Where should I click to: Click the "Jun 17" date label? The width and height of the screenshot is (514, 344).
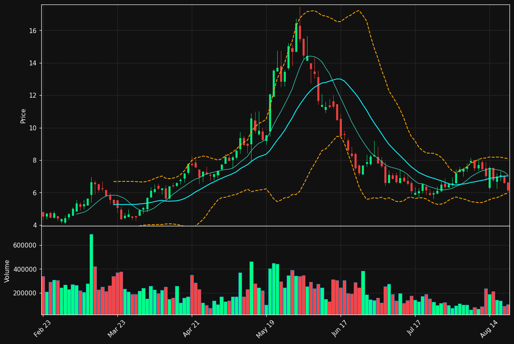click(340, 328)
